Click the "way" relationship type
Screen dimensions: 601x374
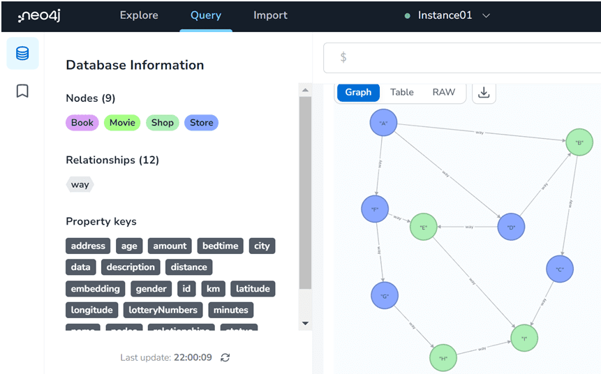pyautogui.click(x=80, y=185)
